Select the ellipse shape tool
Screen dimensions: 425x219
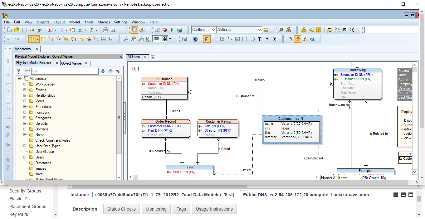252,39
